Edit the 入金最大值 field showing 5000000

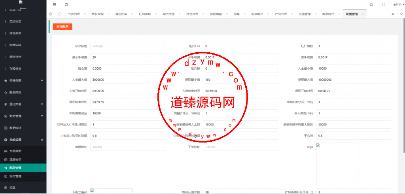pyautogui.click(x=127, y=80)
